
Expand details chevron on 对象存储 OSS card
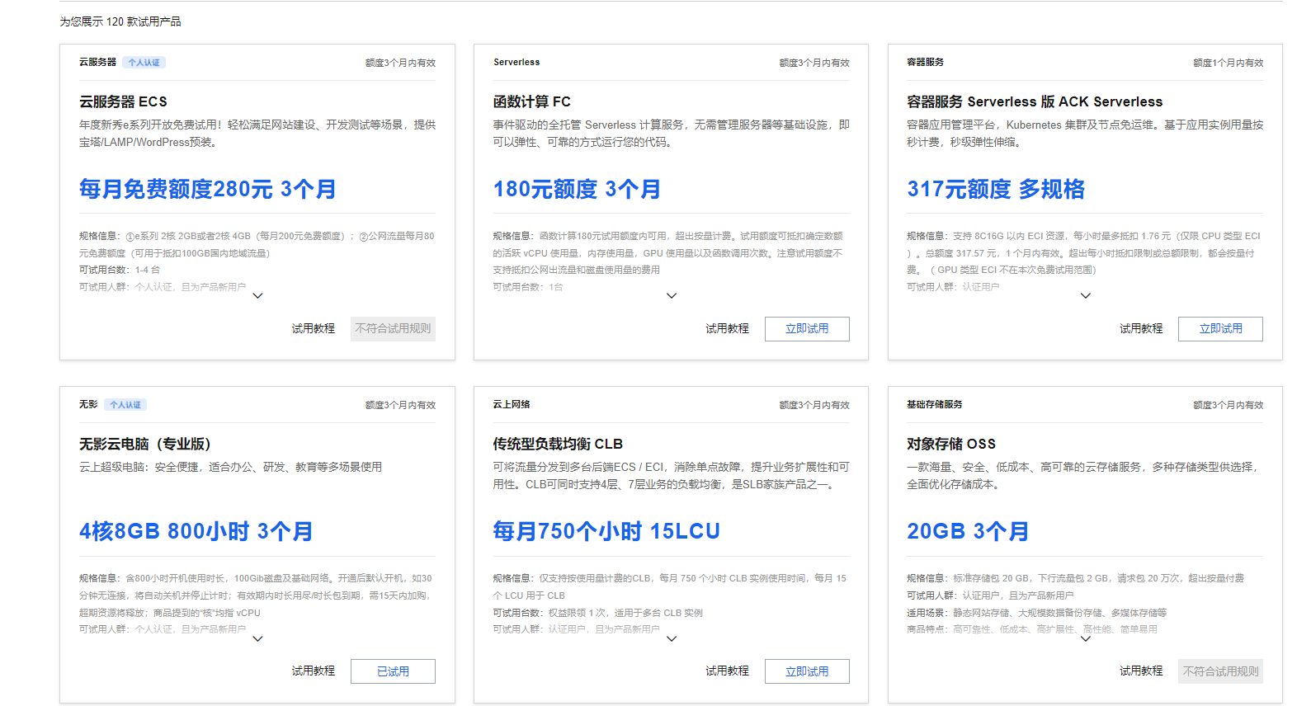1086,638
